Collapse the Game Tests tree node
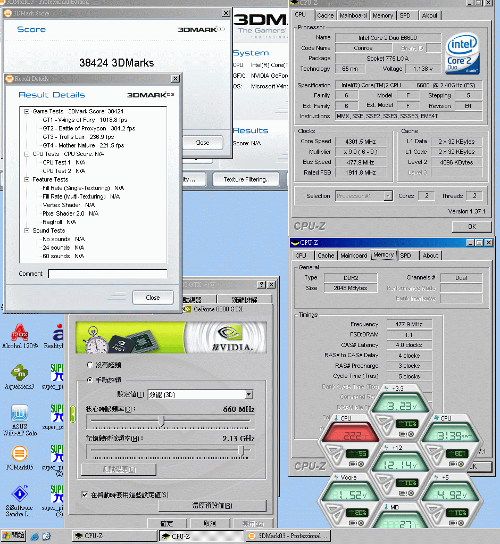The image size is (500, 544). click(27, 111)
